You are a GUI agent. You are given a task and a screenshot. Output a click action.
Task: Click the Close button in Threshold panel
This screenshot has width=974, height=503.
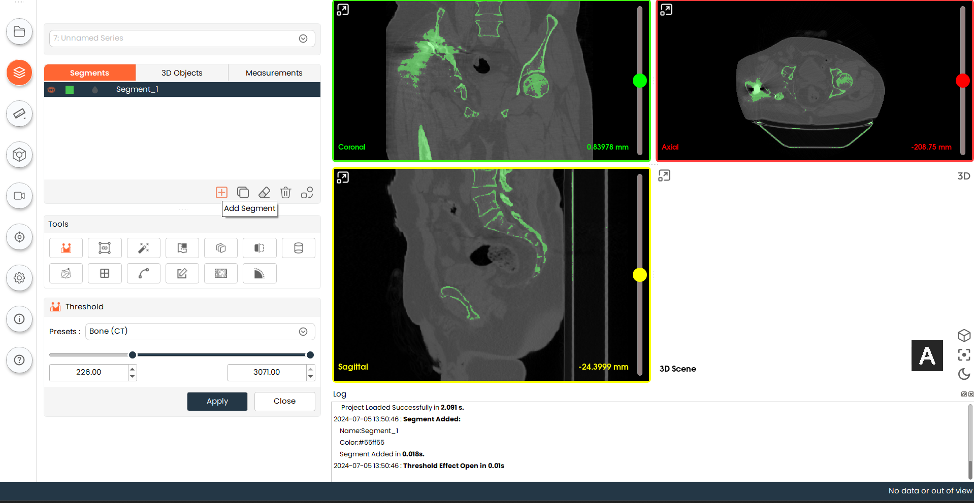(284, 401)
